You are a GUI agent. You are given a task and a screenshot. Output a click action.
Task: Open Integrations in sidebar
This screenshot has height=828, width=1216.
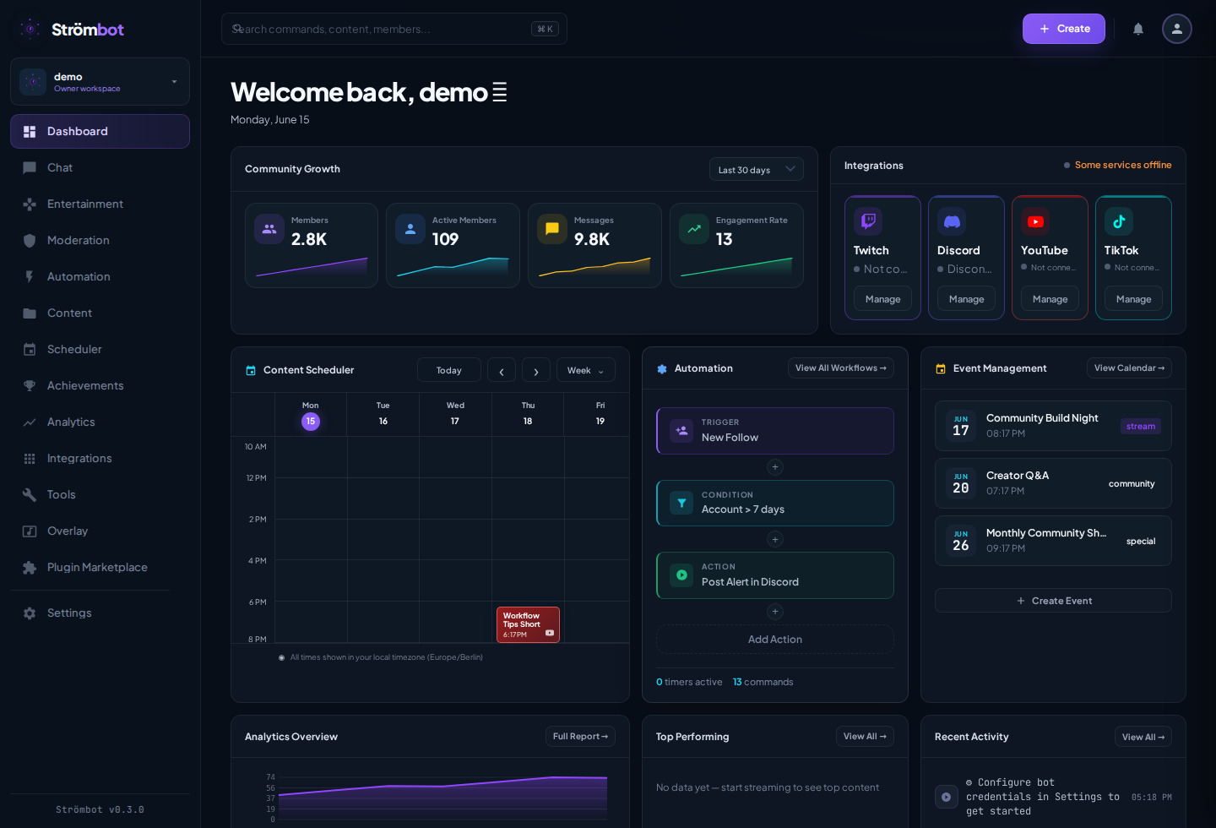[x=100, y=458]
